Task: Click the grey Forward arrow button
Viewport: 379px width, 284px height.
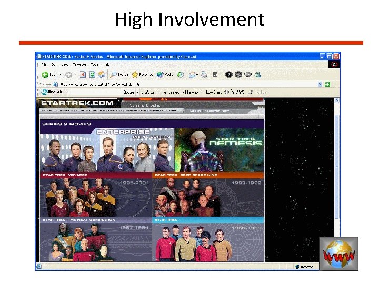Action: pyautogui.click(x=68, y=75)
